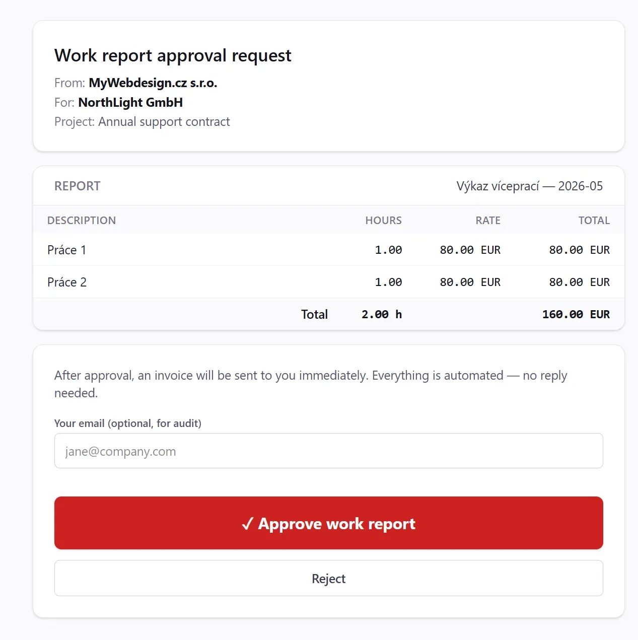This screenshot has width=638, height=640.
Task: Select the Práce 2 row description
Action: point(67,282)
